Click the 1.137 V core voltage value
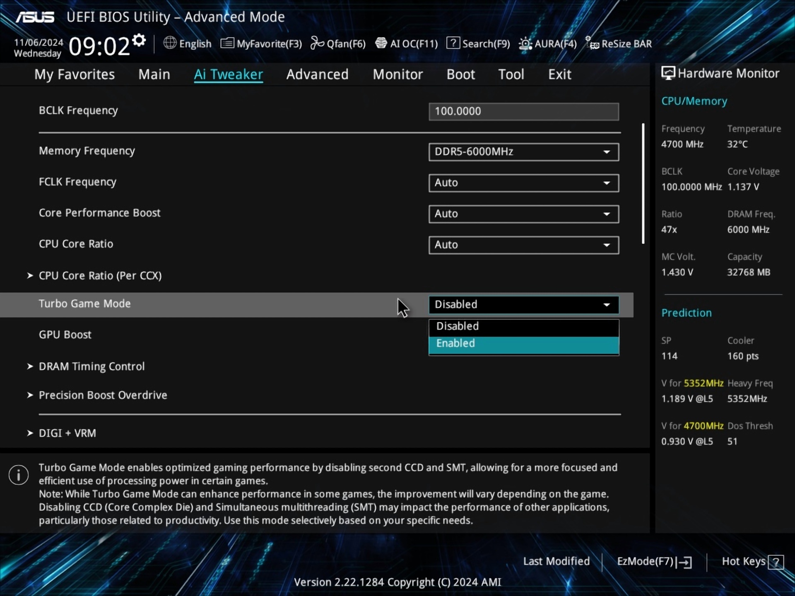This screenshot has width=795, height=596. click(x=743, y=187)
